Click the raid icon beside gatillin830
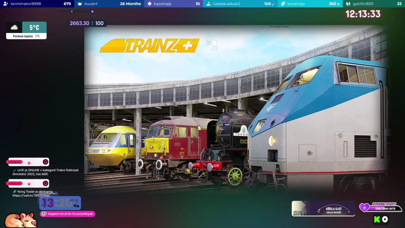Image resolution: width=405 pixels, height=228 pixels. pos(348,4)
